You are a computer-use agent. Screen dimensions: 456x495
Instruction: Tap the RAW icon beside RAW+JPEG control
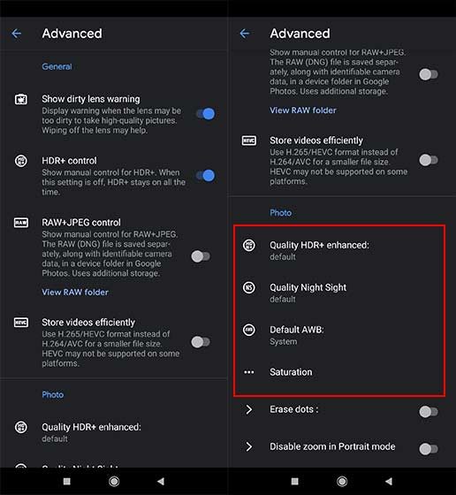[21, 223]
